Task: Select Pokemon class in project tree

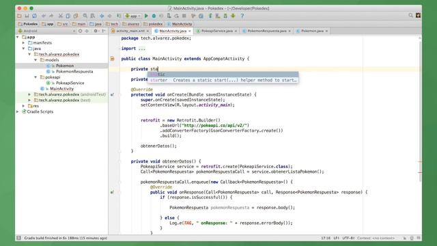Action: coord(65,66)
